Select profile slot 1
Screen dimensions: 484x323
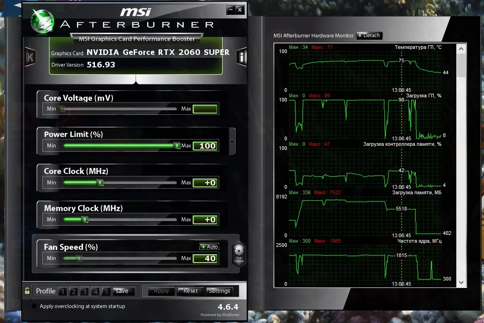[63, 291]
